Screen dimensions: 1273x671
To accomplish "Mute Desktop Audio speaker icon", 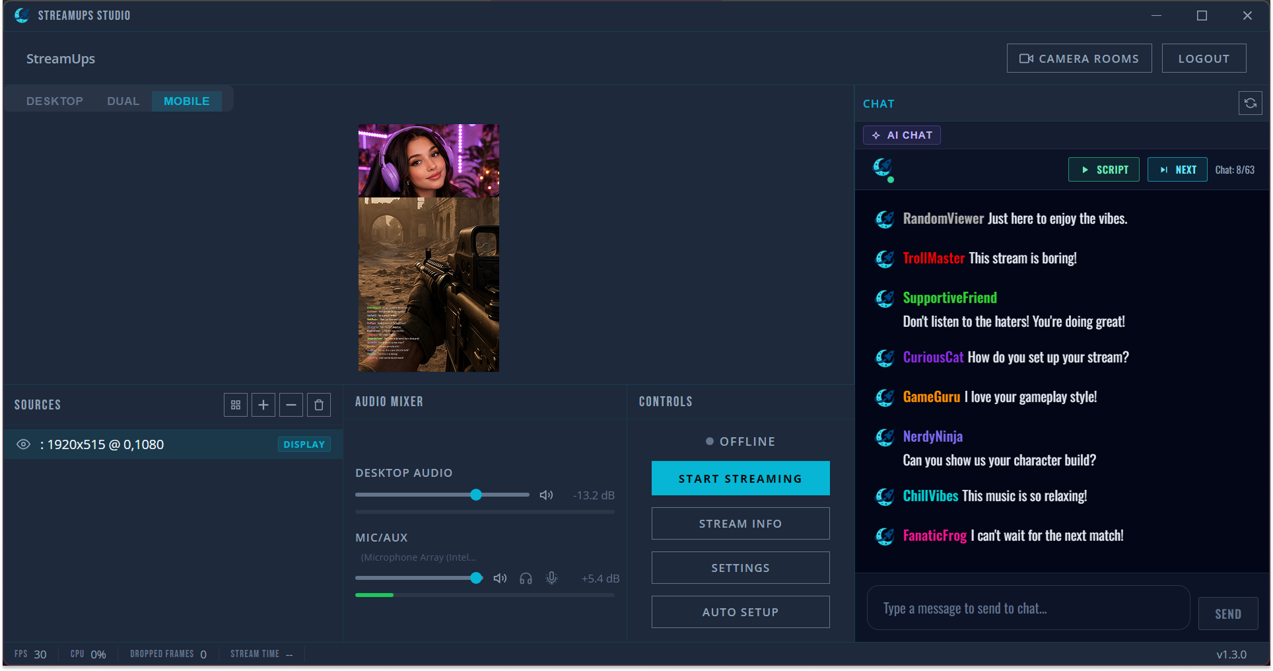I will pos(545,495).
